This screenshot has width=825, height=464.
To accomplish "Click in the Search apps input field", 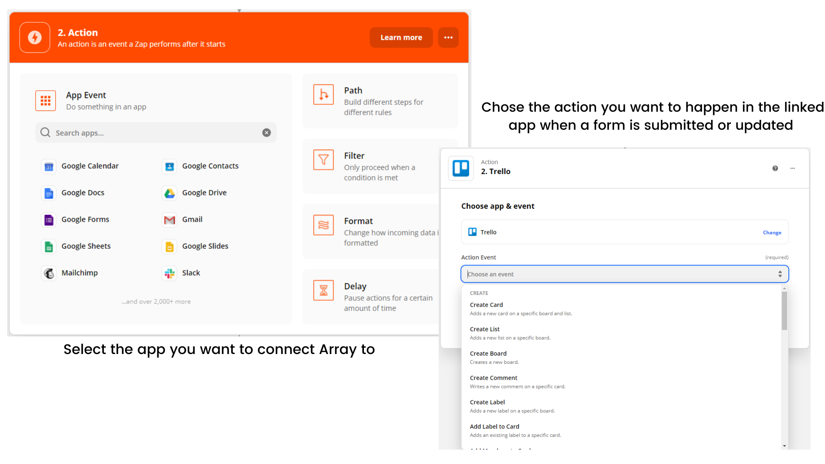I will coord(156,133).
